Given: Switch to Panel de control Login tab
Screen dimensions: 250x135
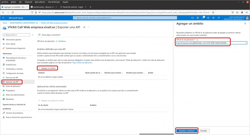Looking at the screenshot, I should [x=73, y=7].
